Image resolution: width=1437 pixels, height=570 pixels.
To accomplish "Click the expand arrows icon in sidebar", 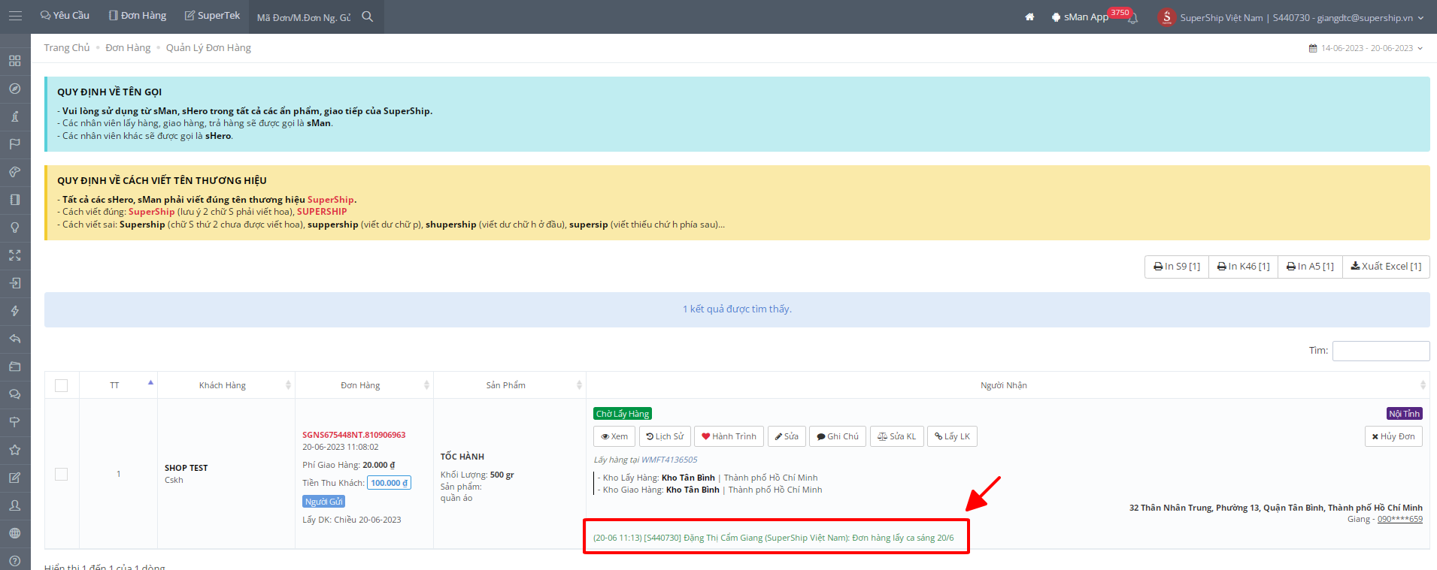I will point(15,255).
